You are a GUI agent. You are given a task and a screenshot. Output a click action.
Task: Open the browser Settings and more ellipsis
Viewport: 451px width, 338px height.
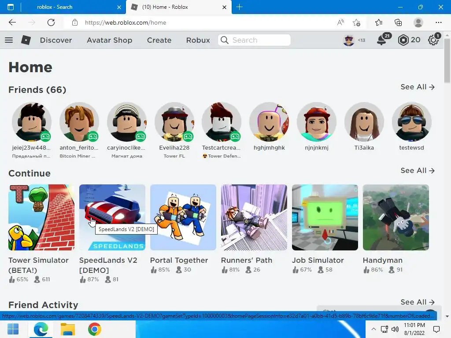(438, 22)
